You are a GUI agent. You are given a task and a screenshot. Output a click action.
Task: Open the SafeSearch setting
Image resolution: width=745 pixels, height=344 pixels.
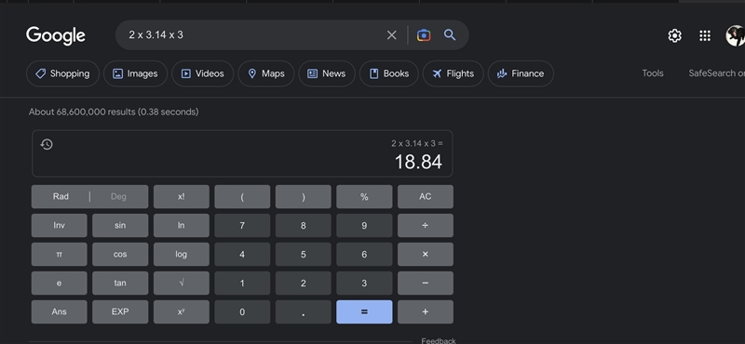716,73
